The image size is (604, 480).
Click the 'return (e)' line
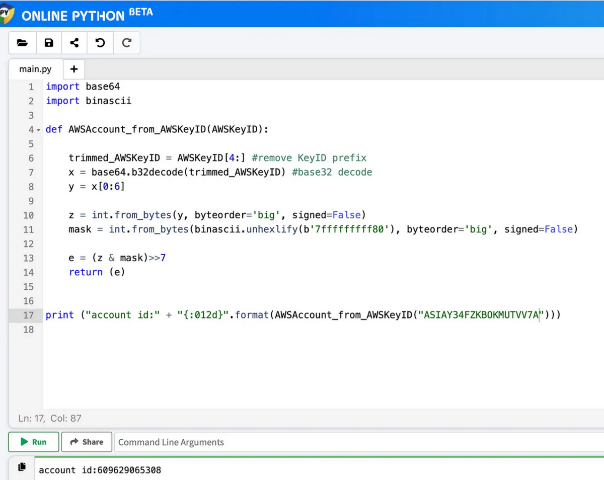97,272
